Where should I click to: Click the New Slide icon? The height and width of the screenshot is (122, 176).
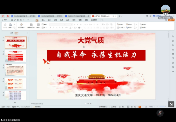point(31,24)
